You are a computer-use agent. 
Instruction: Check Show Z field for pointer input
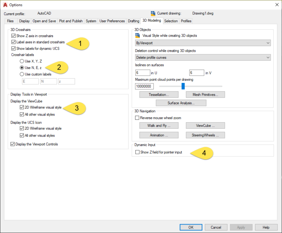[x=137, y=152]
